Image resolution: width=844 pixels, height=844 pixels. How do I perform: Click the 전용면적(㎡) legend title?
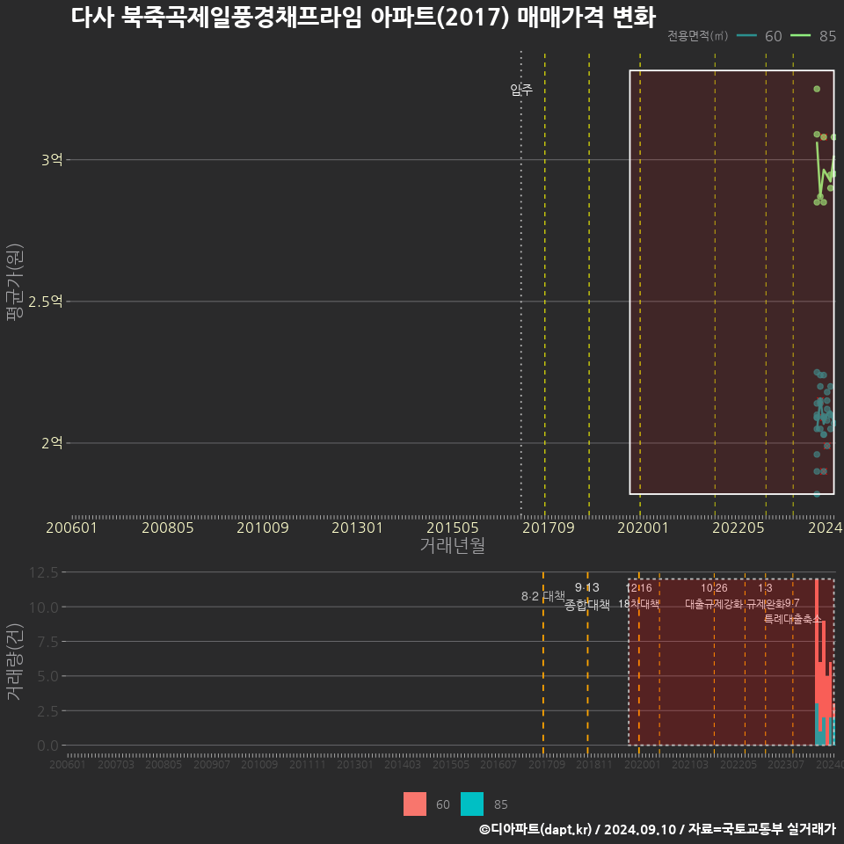(697, 36)
